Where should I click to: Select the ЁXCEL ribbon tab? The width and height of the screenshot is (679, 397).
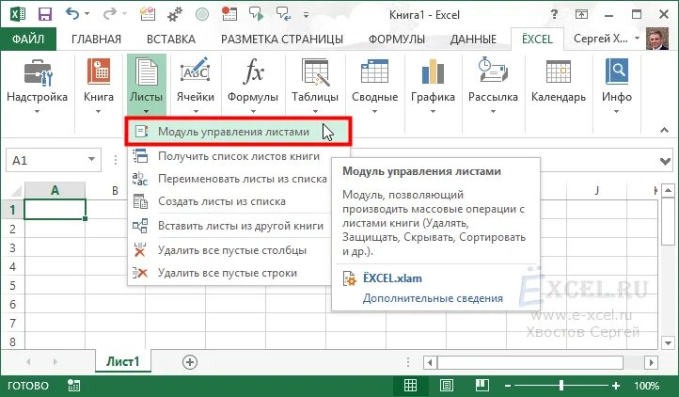537,39
